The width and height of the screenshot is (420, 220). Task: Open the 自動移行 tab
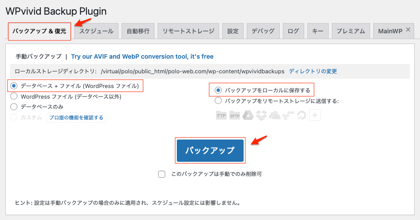click(138, 32)
